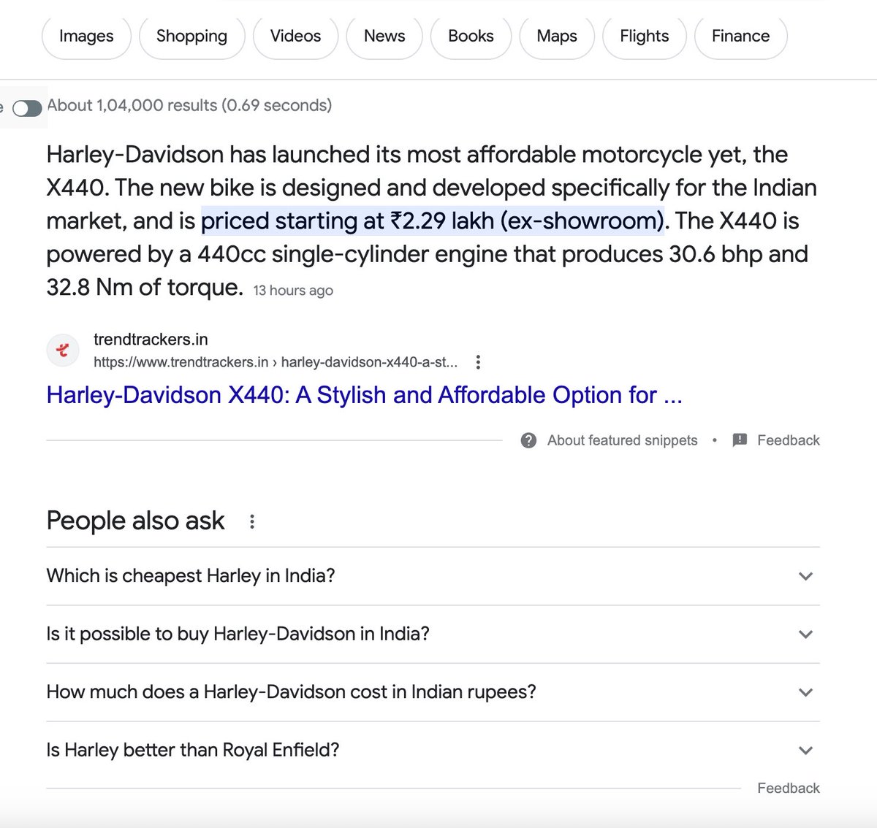Switch to Books search filter
877x828 pixels.
pyautogui.click(x=471, y=37)
